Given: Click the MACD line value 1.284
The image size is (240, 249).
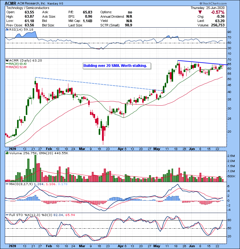Looking at the screenshot, I should (39, 184).
